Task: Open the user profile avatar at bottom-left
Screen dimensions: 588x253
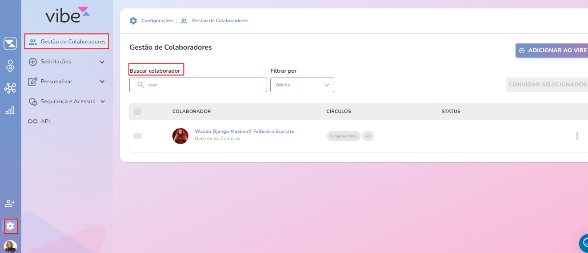Action: (x=10, y=246)
